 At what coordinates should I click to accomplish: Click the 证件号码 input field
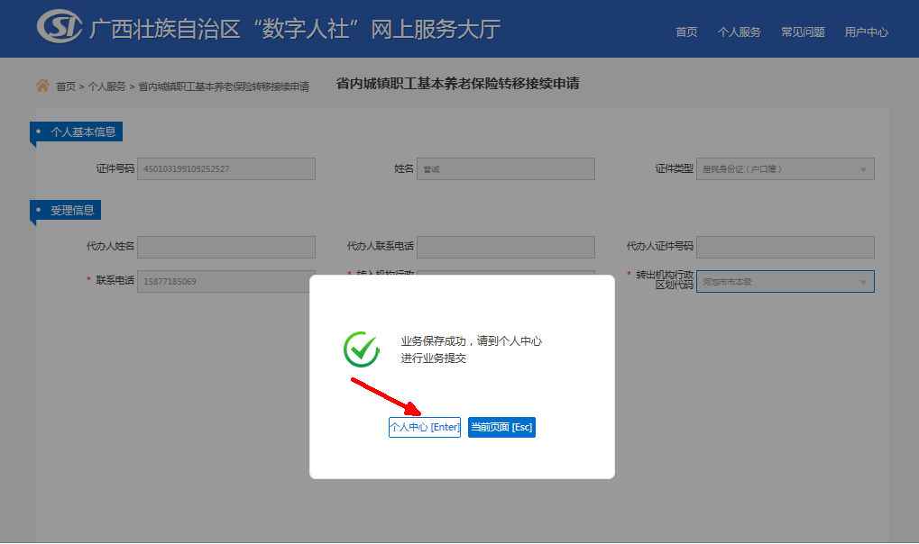(225, 169)
